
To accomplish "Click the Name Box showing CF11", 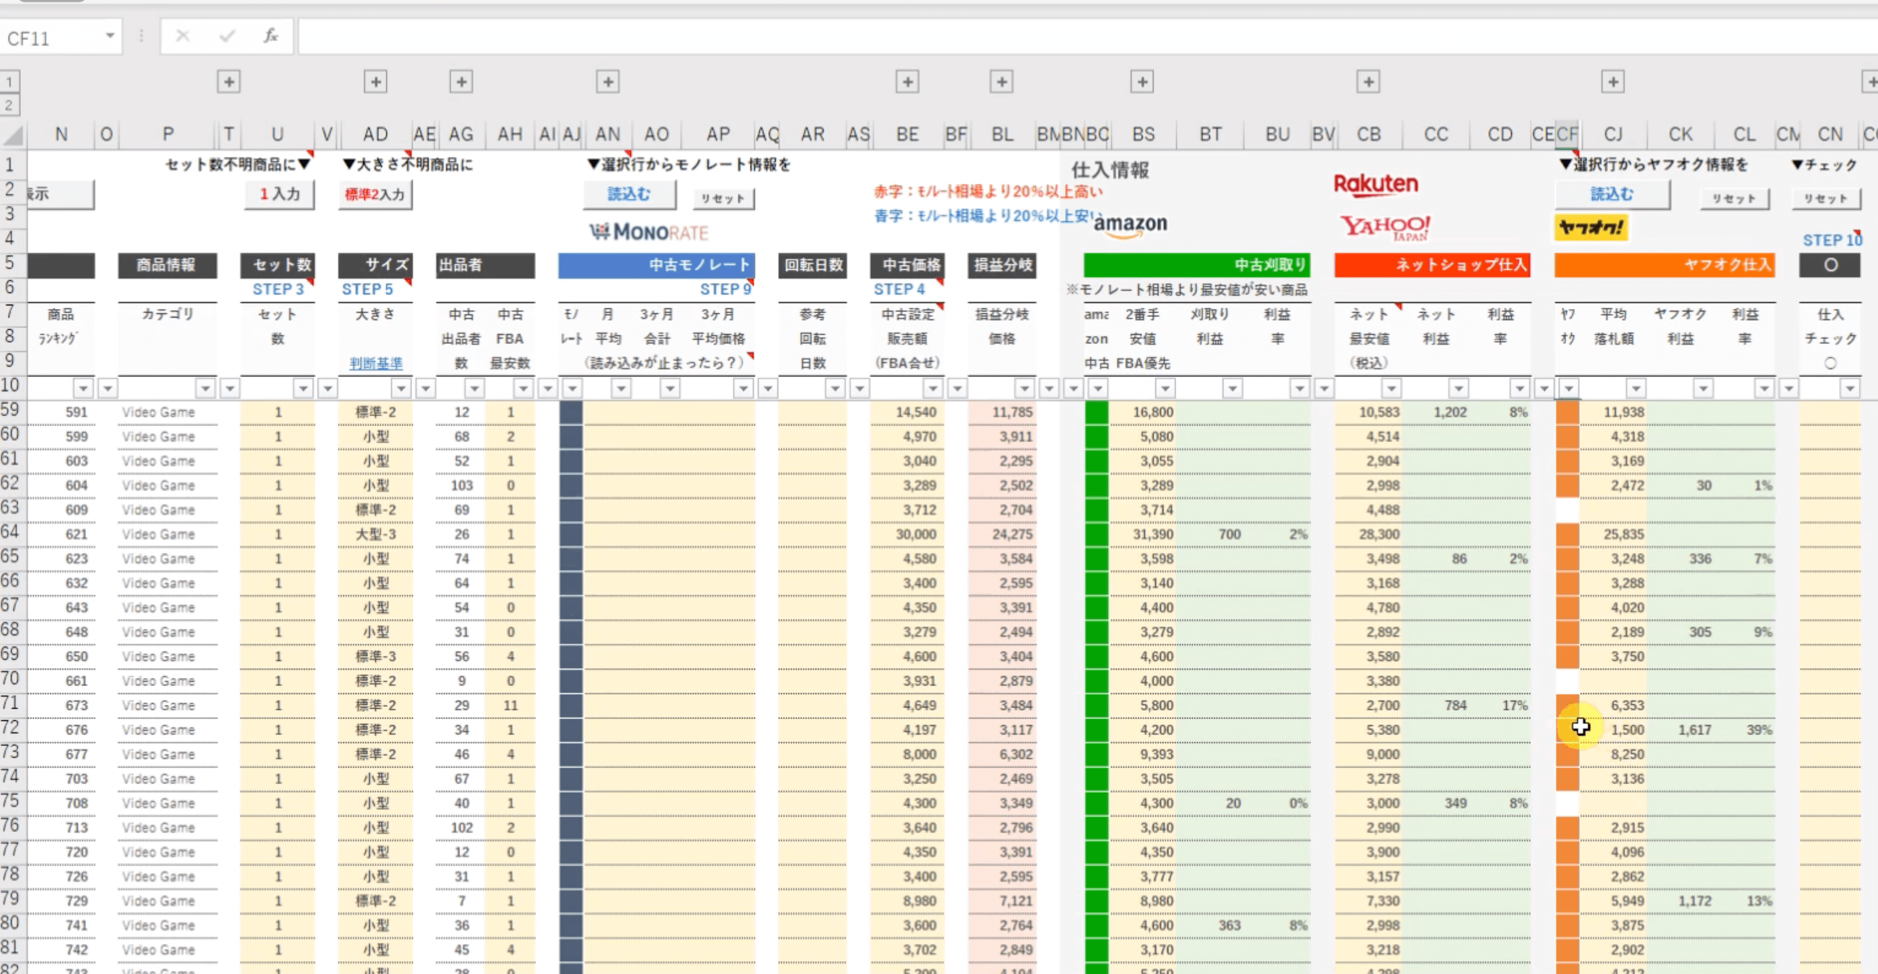I will click(51, 37).
